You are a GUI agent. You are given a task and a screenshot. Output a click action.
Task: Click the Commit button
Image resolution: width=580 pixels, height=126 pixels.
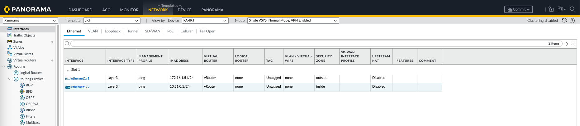[518, 9]
